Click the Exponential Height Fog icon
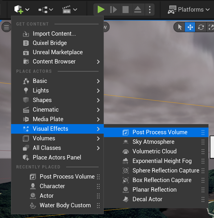 tap(126, 161)
